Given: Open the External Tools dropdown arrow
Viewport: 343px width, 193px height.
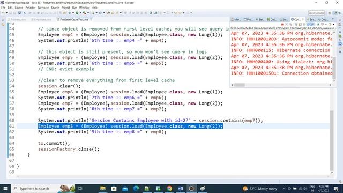Looking at the screenshot, I should 88,13.
